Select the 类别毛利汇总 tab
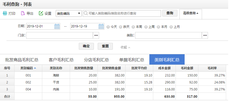This screenshot has width=230, height=101. tap(167, 59)
